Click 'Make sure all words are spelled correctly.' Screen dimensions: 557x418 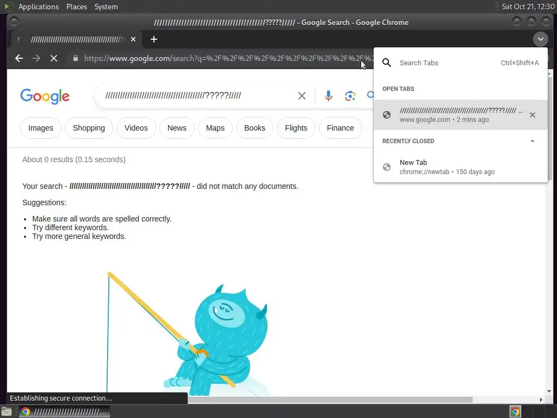click(102, 219)
